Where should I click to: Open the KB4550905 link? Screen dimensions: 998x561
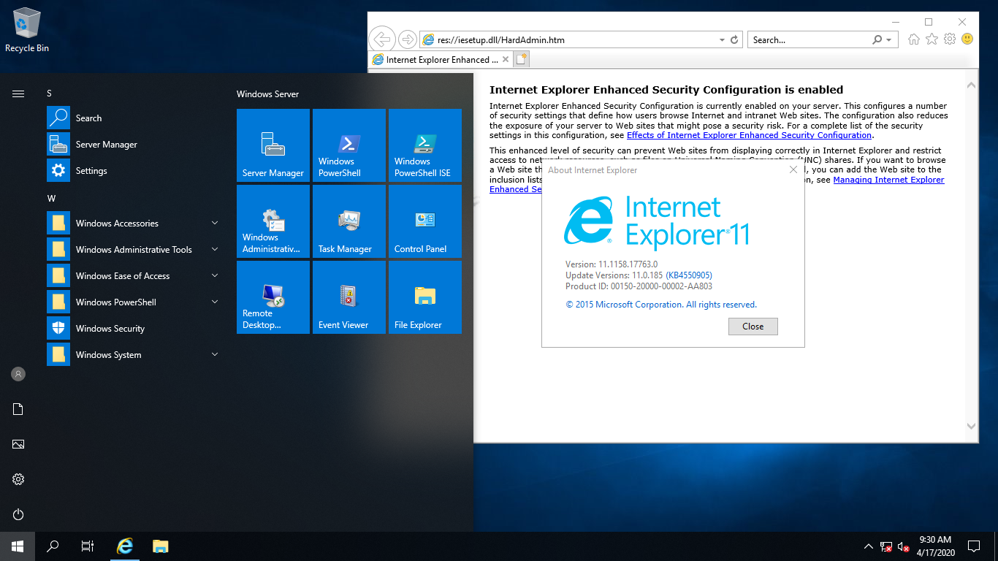click(689, 275)
